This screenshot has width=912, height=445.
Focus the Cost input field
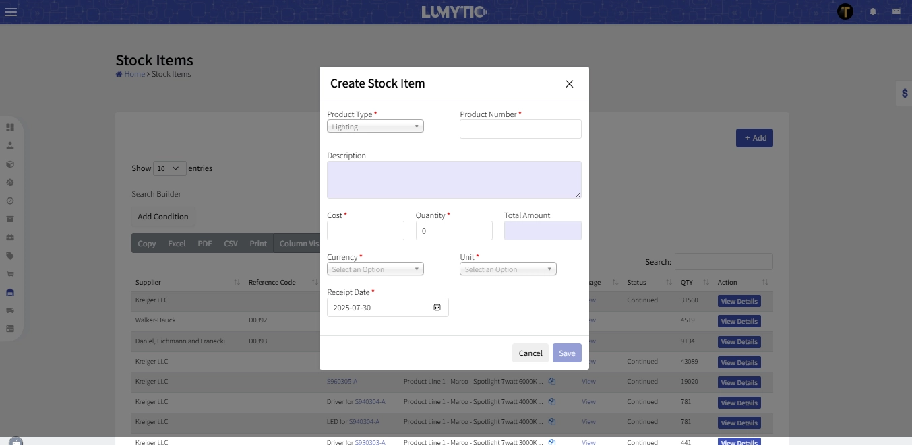[x=365, y=231]
